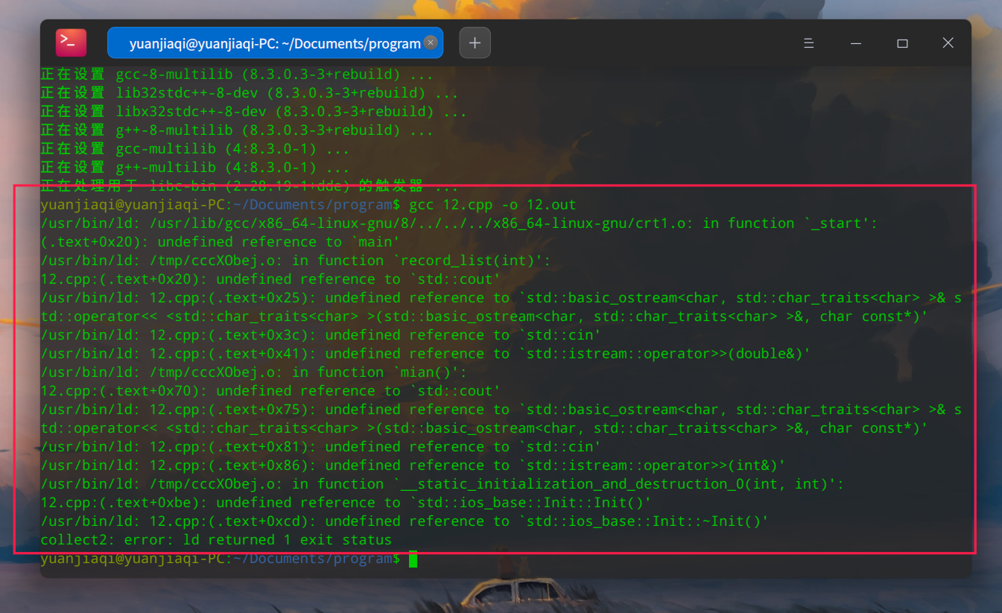Open the terminal main menu
Image resolution: width=1002 pixels, height=613 pixels.
(x=808, y=43)
